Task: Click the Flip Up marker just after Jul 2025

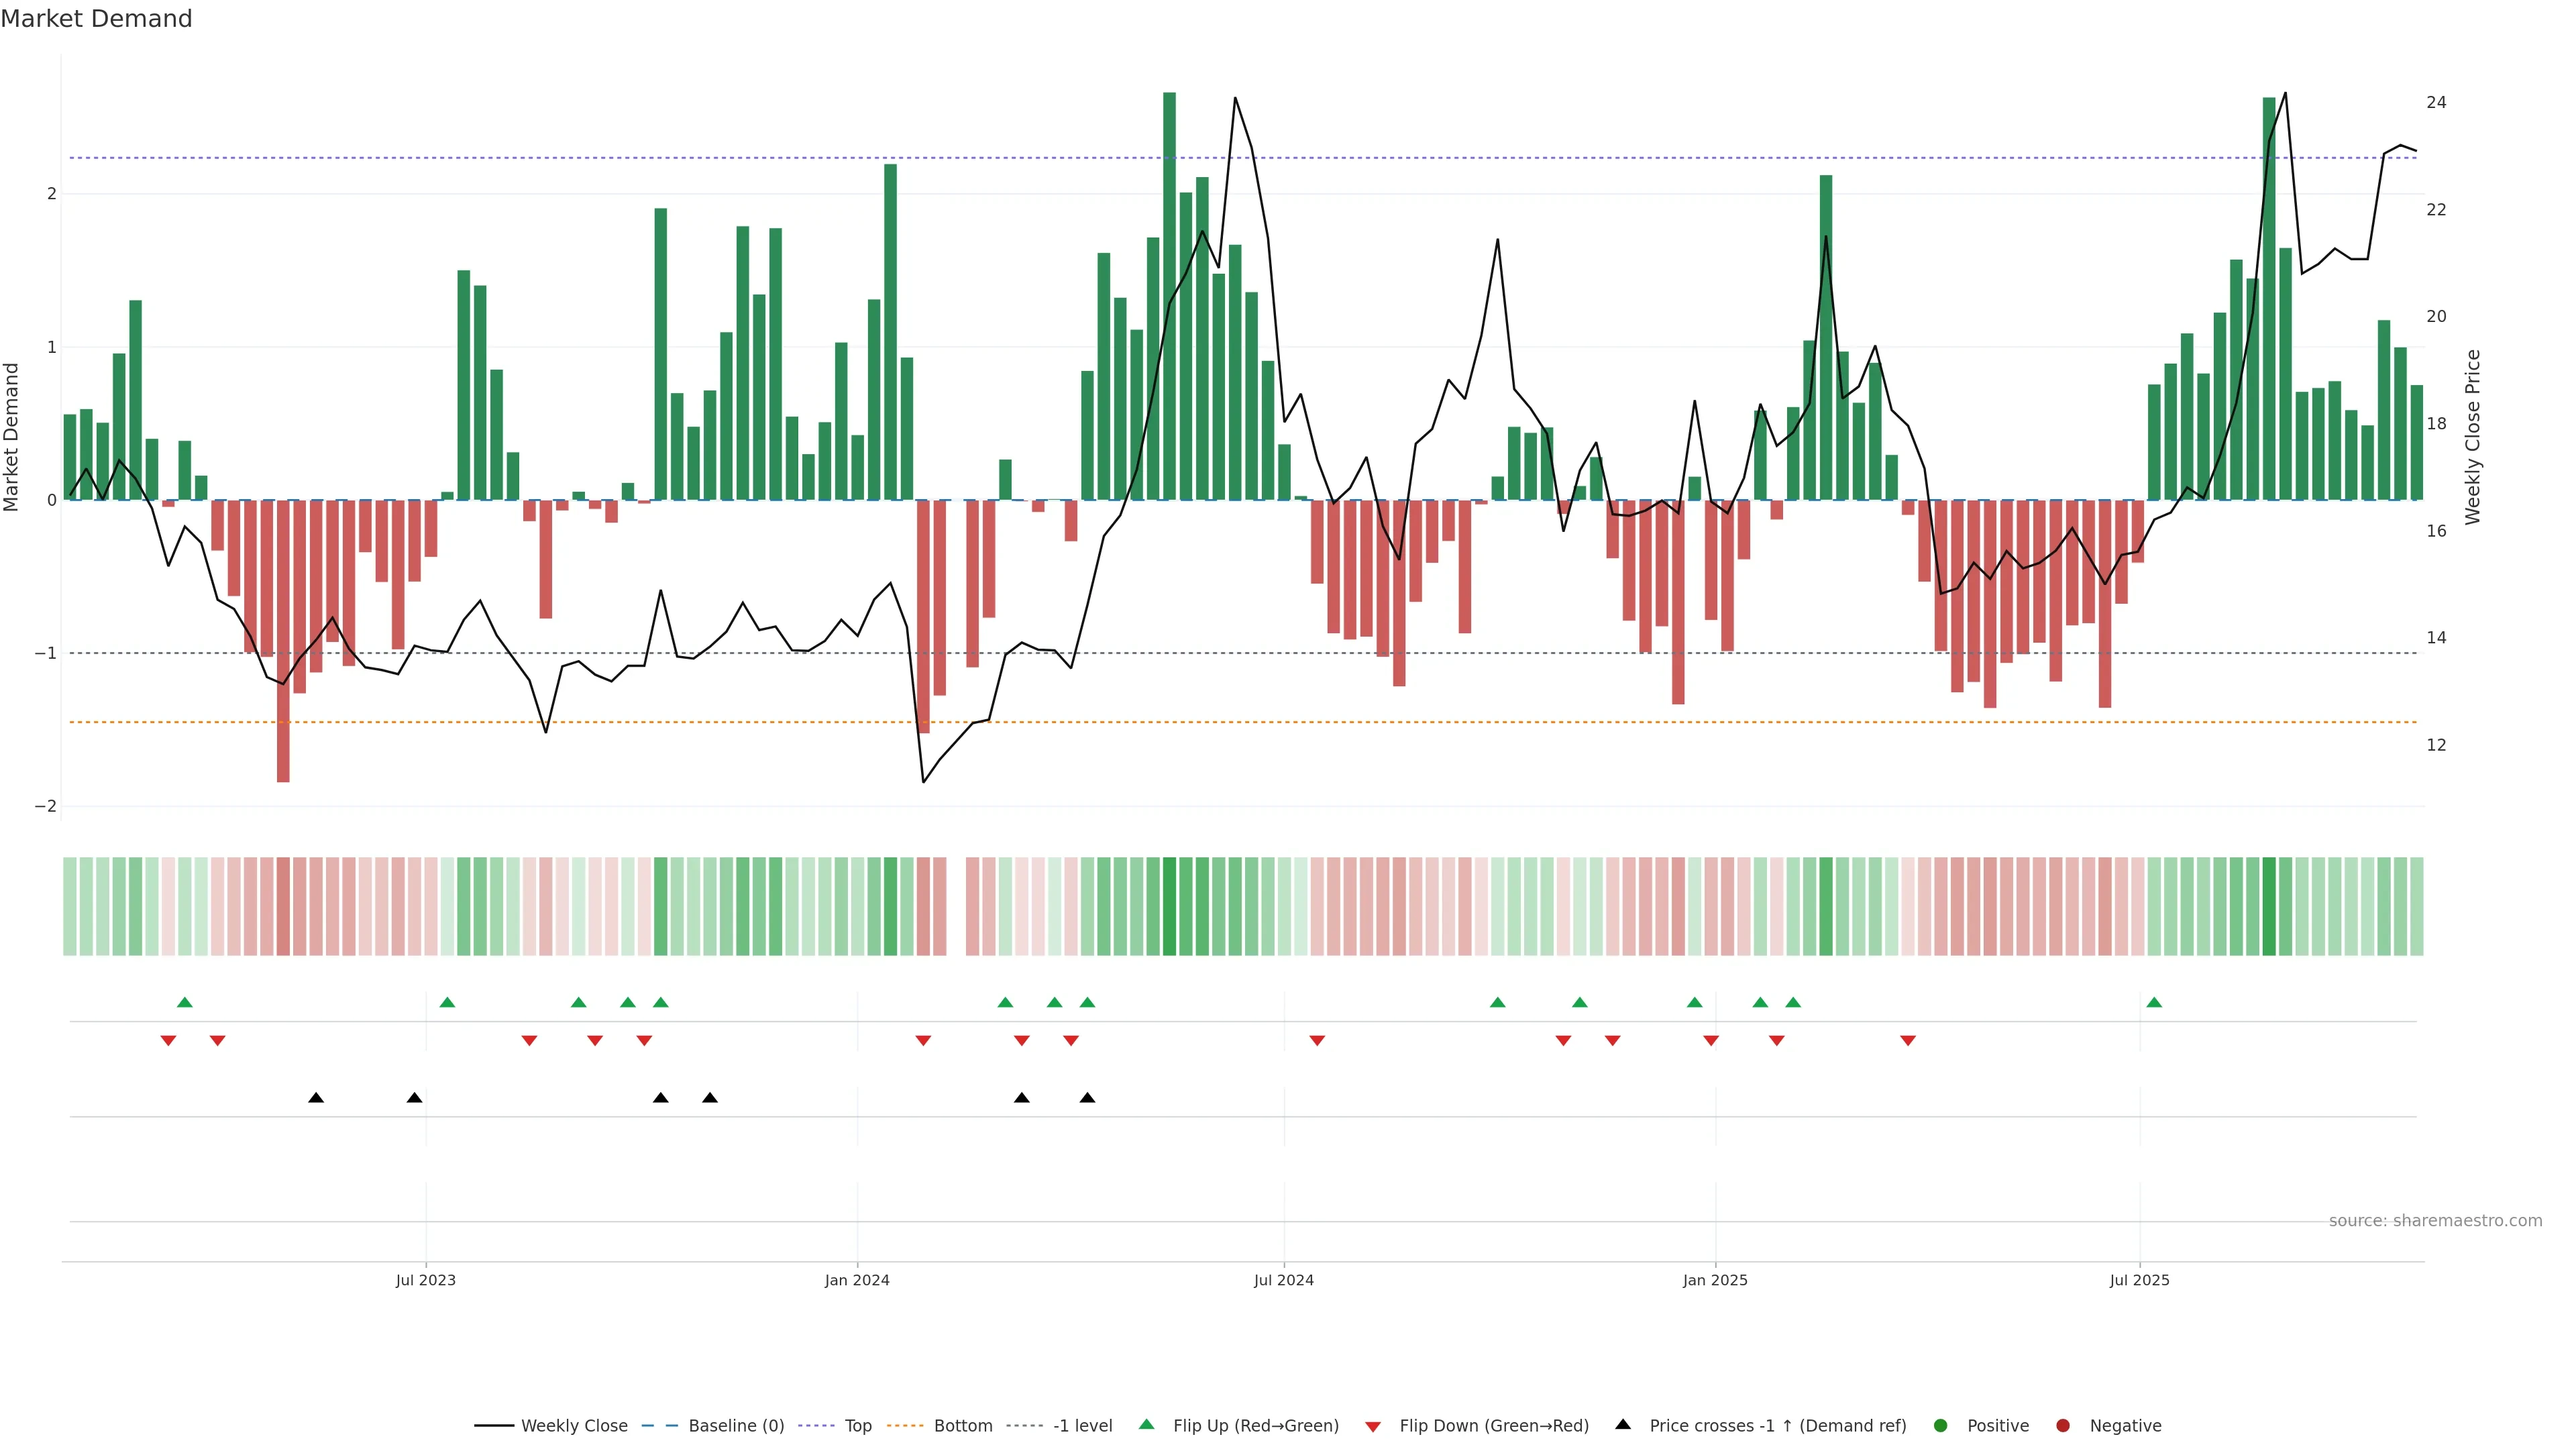Action: pyautogui.click(x=2154, y=1003)
